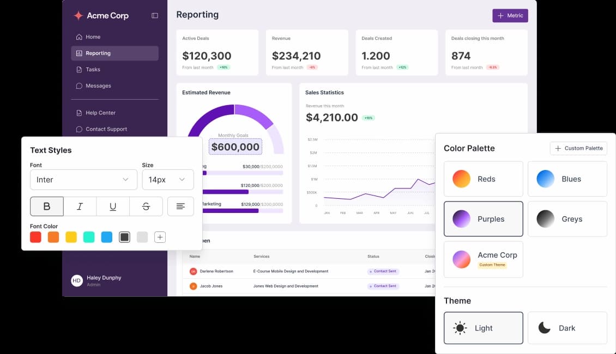
Task: Open Help Center in the sidebar
Action: point(114,113)
